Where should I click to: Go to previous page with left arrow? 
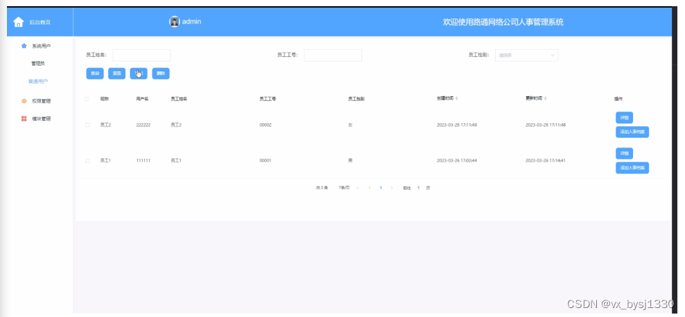370,188
